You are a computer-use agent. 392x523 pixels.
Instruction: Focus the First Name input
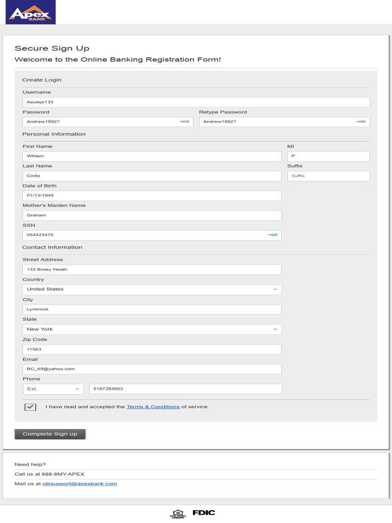(x=152, y=156)
